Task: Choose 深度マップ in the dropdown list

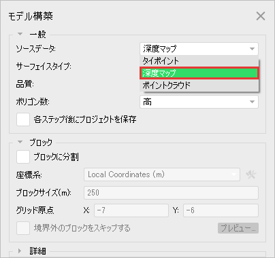Action: (x=199, y=73)
